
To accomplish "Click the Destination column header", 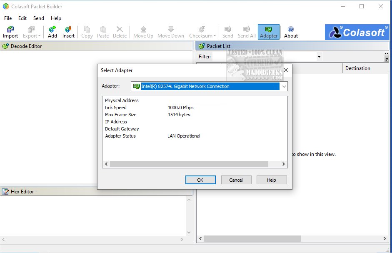I will click(365, 68).
